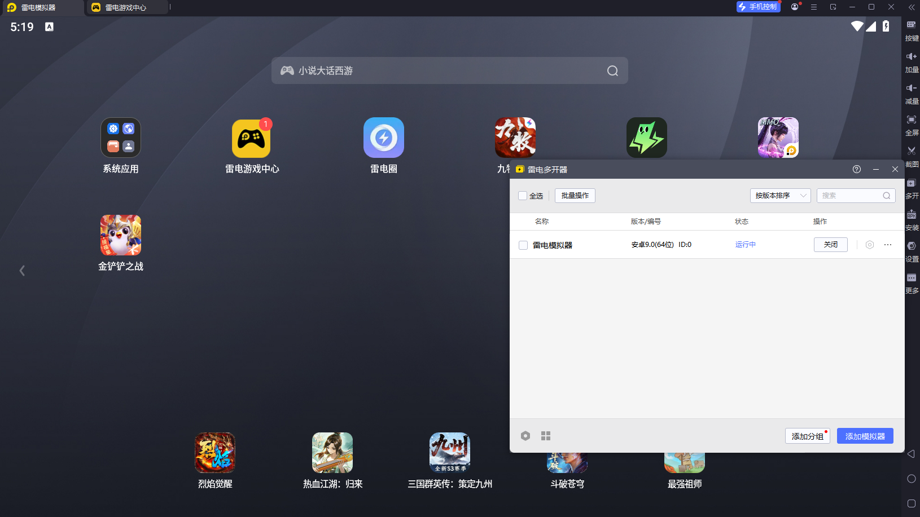Click the 批量操作 button

(x=575, y=196)
